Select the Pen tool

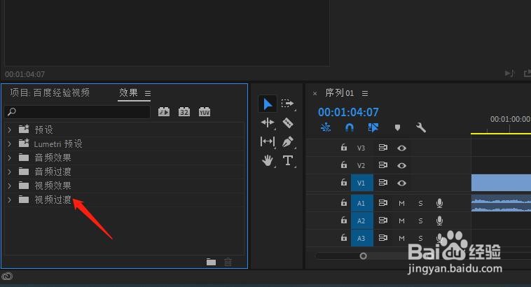[x=287, y=141]
